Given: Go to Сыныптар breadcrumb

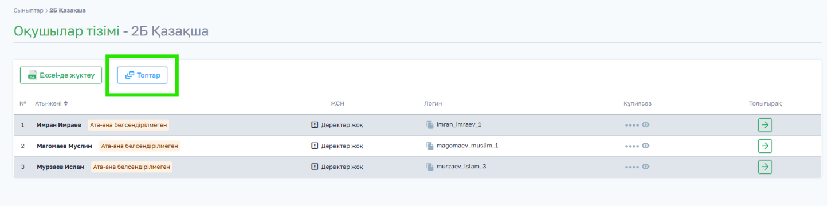Looking at the screenshot, I should pos(26,10).
